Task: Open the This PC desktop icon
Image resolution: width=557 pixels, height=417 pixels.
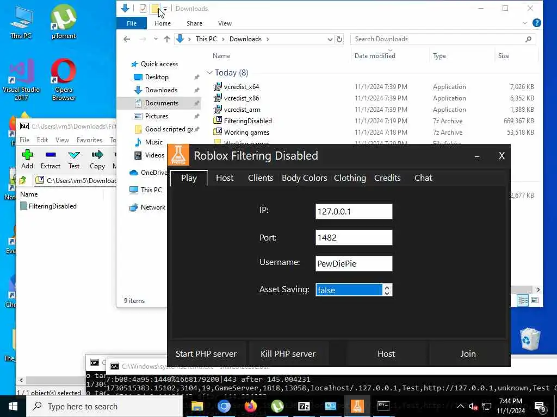Action: coord(21,22)
